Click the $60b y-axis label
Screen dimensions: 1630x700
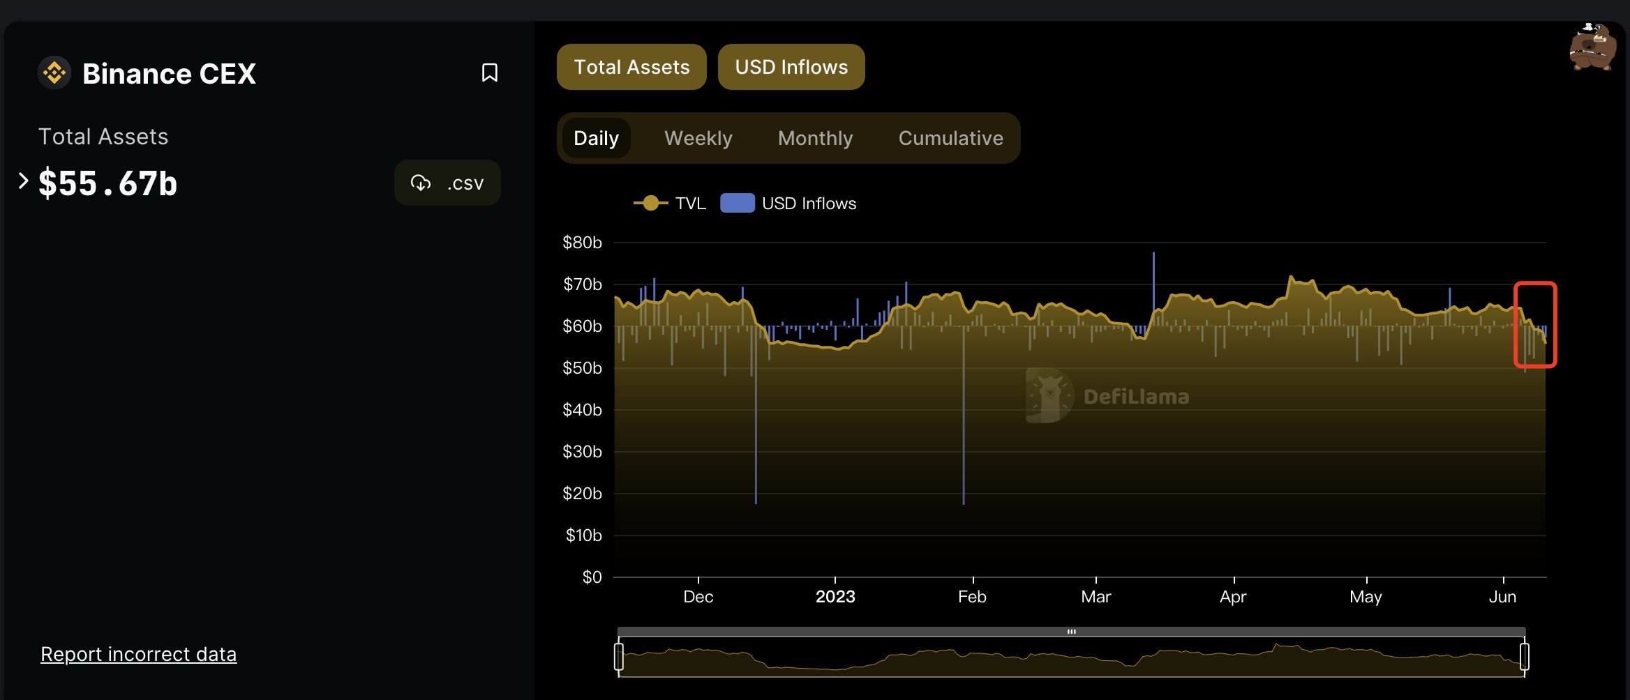pos(582,326)
